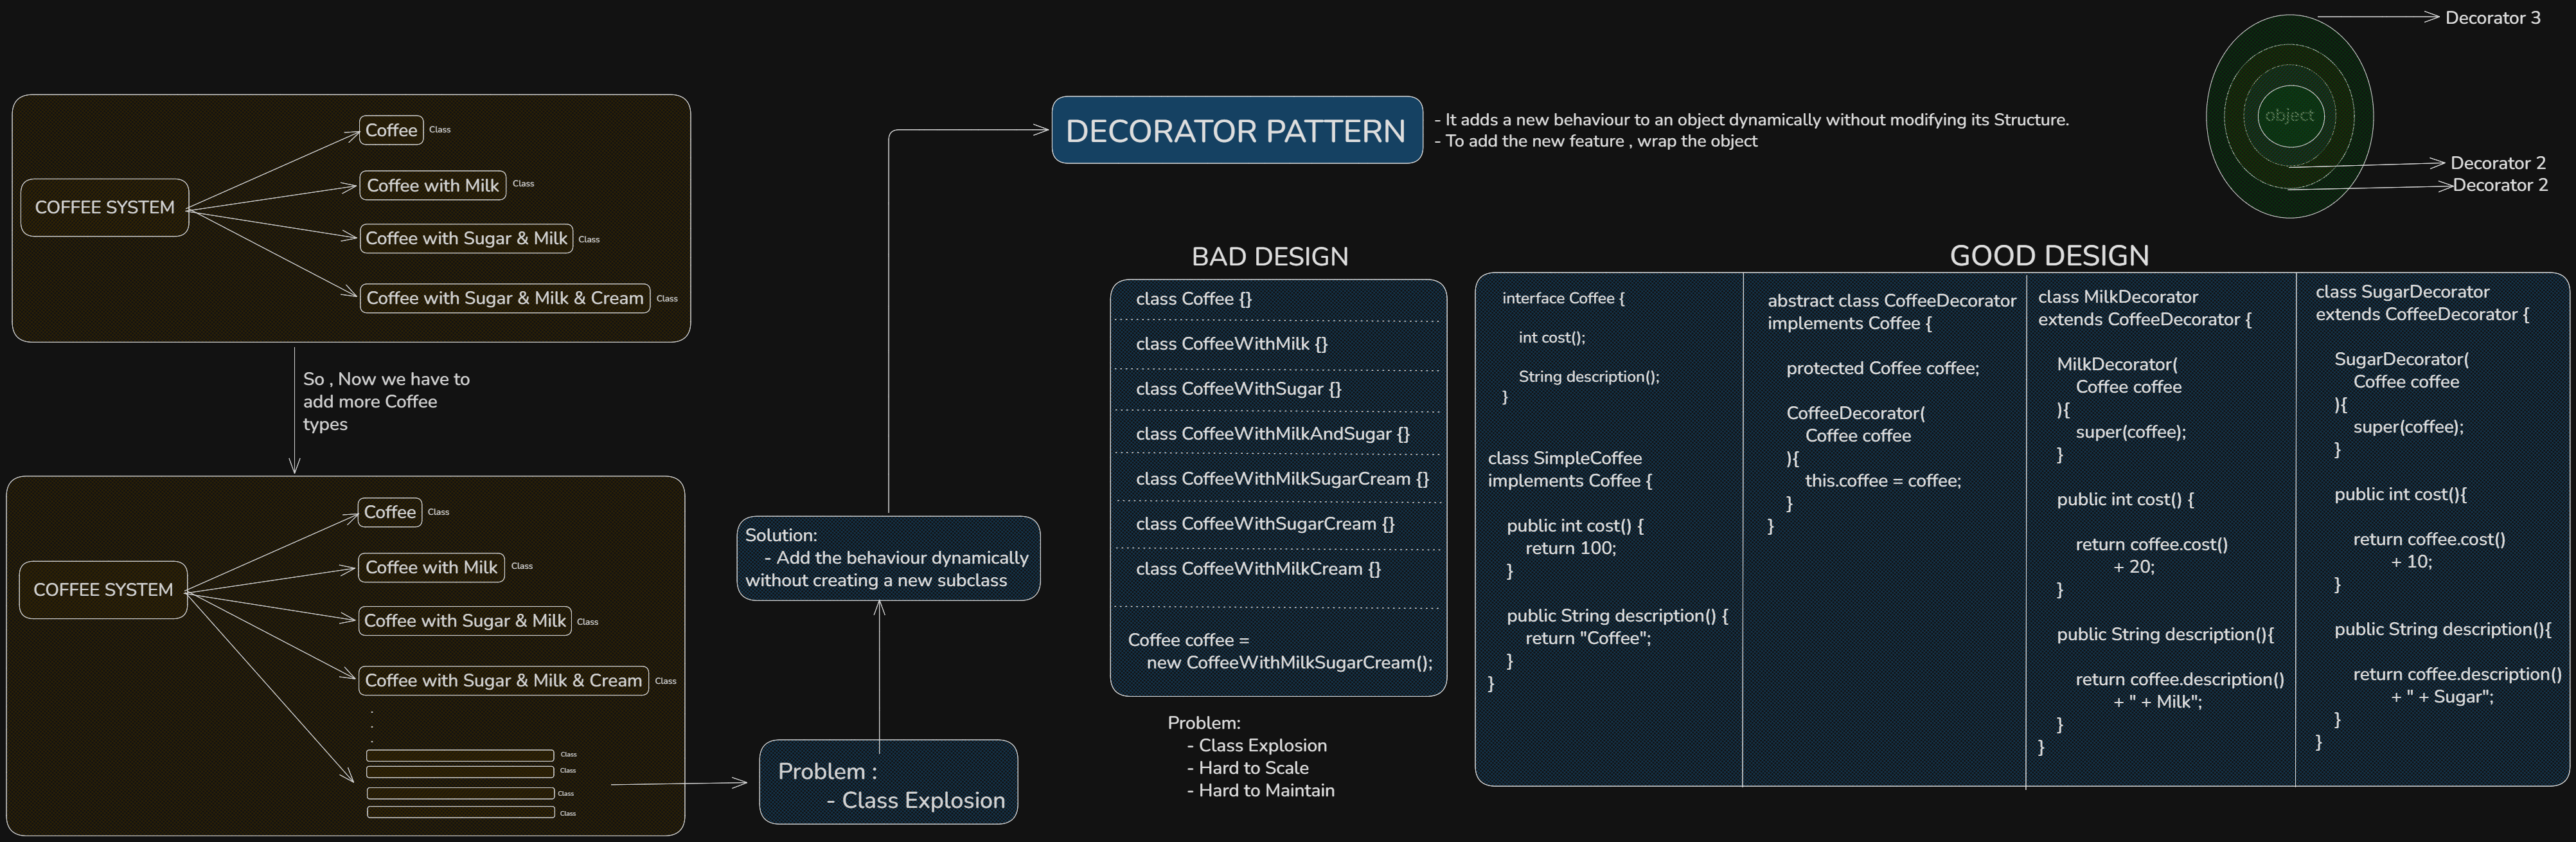Image resolution: width=2576 pixels, height=842 pixels.
Task: Click the 'SugarDecorator(' constructor line
Action: tap(2401, 359)
